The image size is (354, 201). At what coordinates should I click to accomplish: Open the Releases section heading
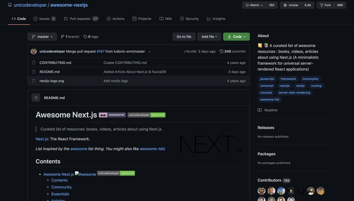coord(266,128)
